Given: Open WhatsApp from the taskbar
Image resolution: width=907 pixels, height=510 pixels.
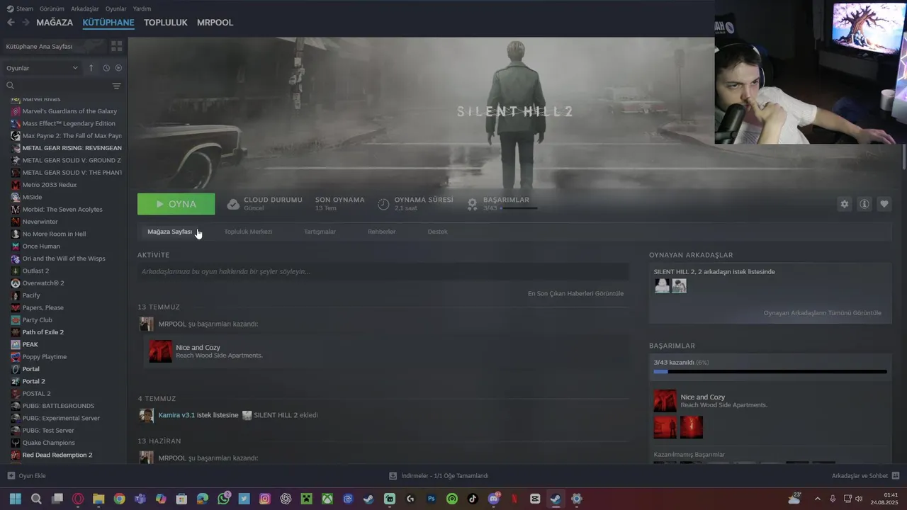Looking at the screenshot, I should point(223,499).
